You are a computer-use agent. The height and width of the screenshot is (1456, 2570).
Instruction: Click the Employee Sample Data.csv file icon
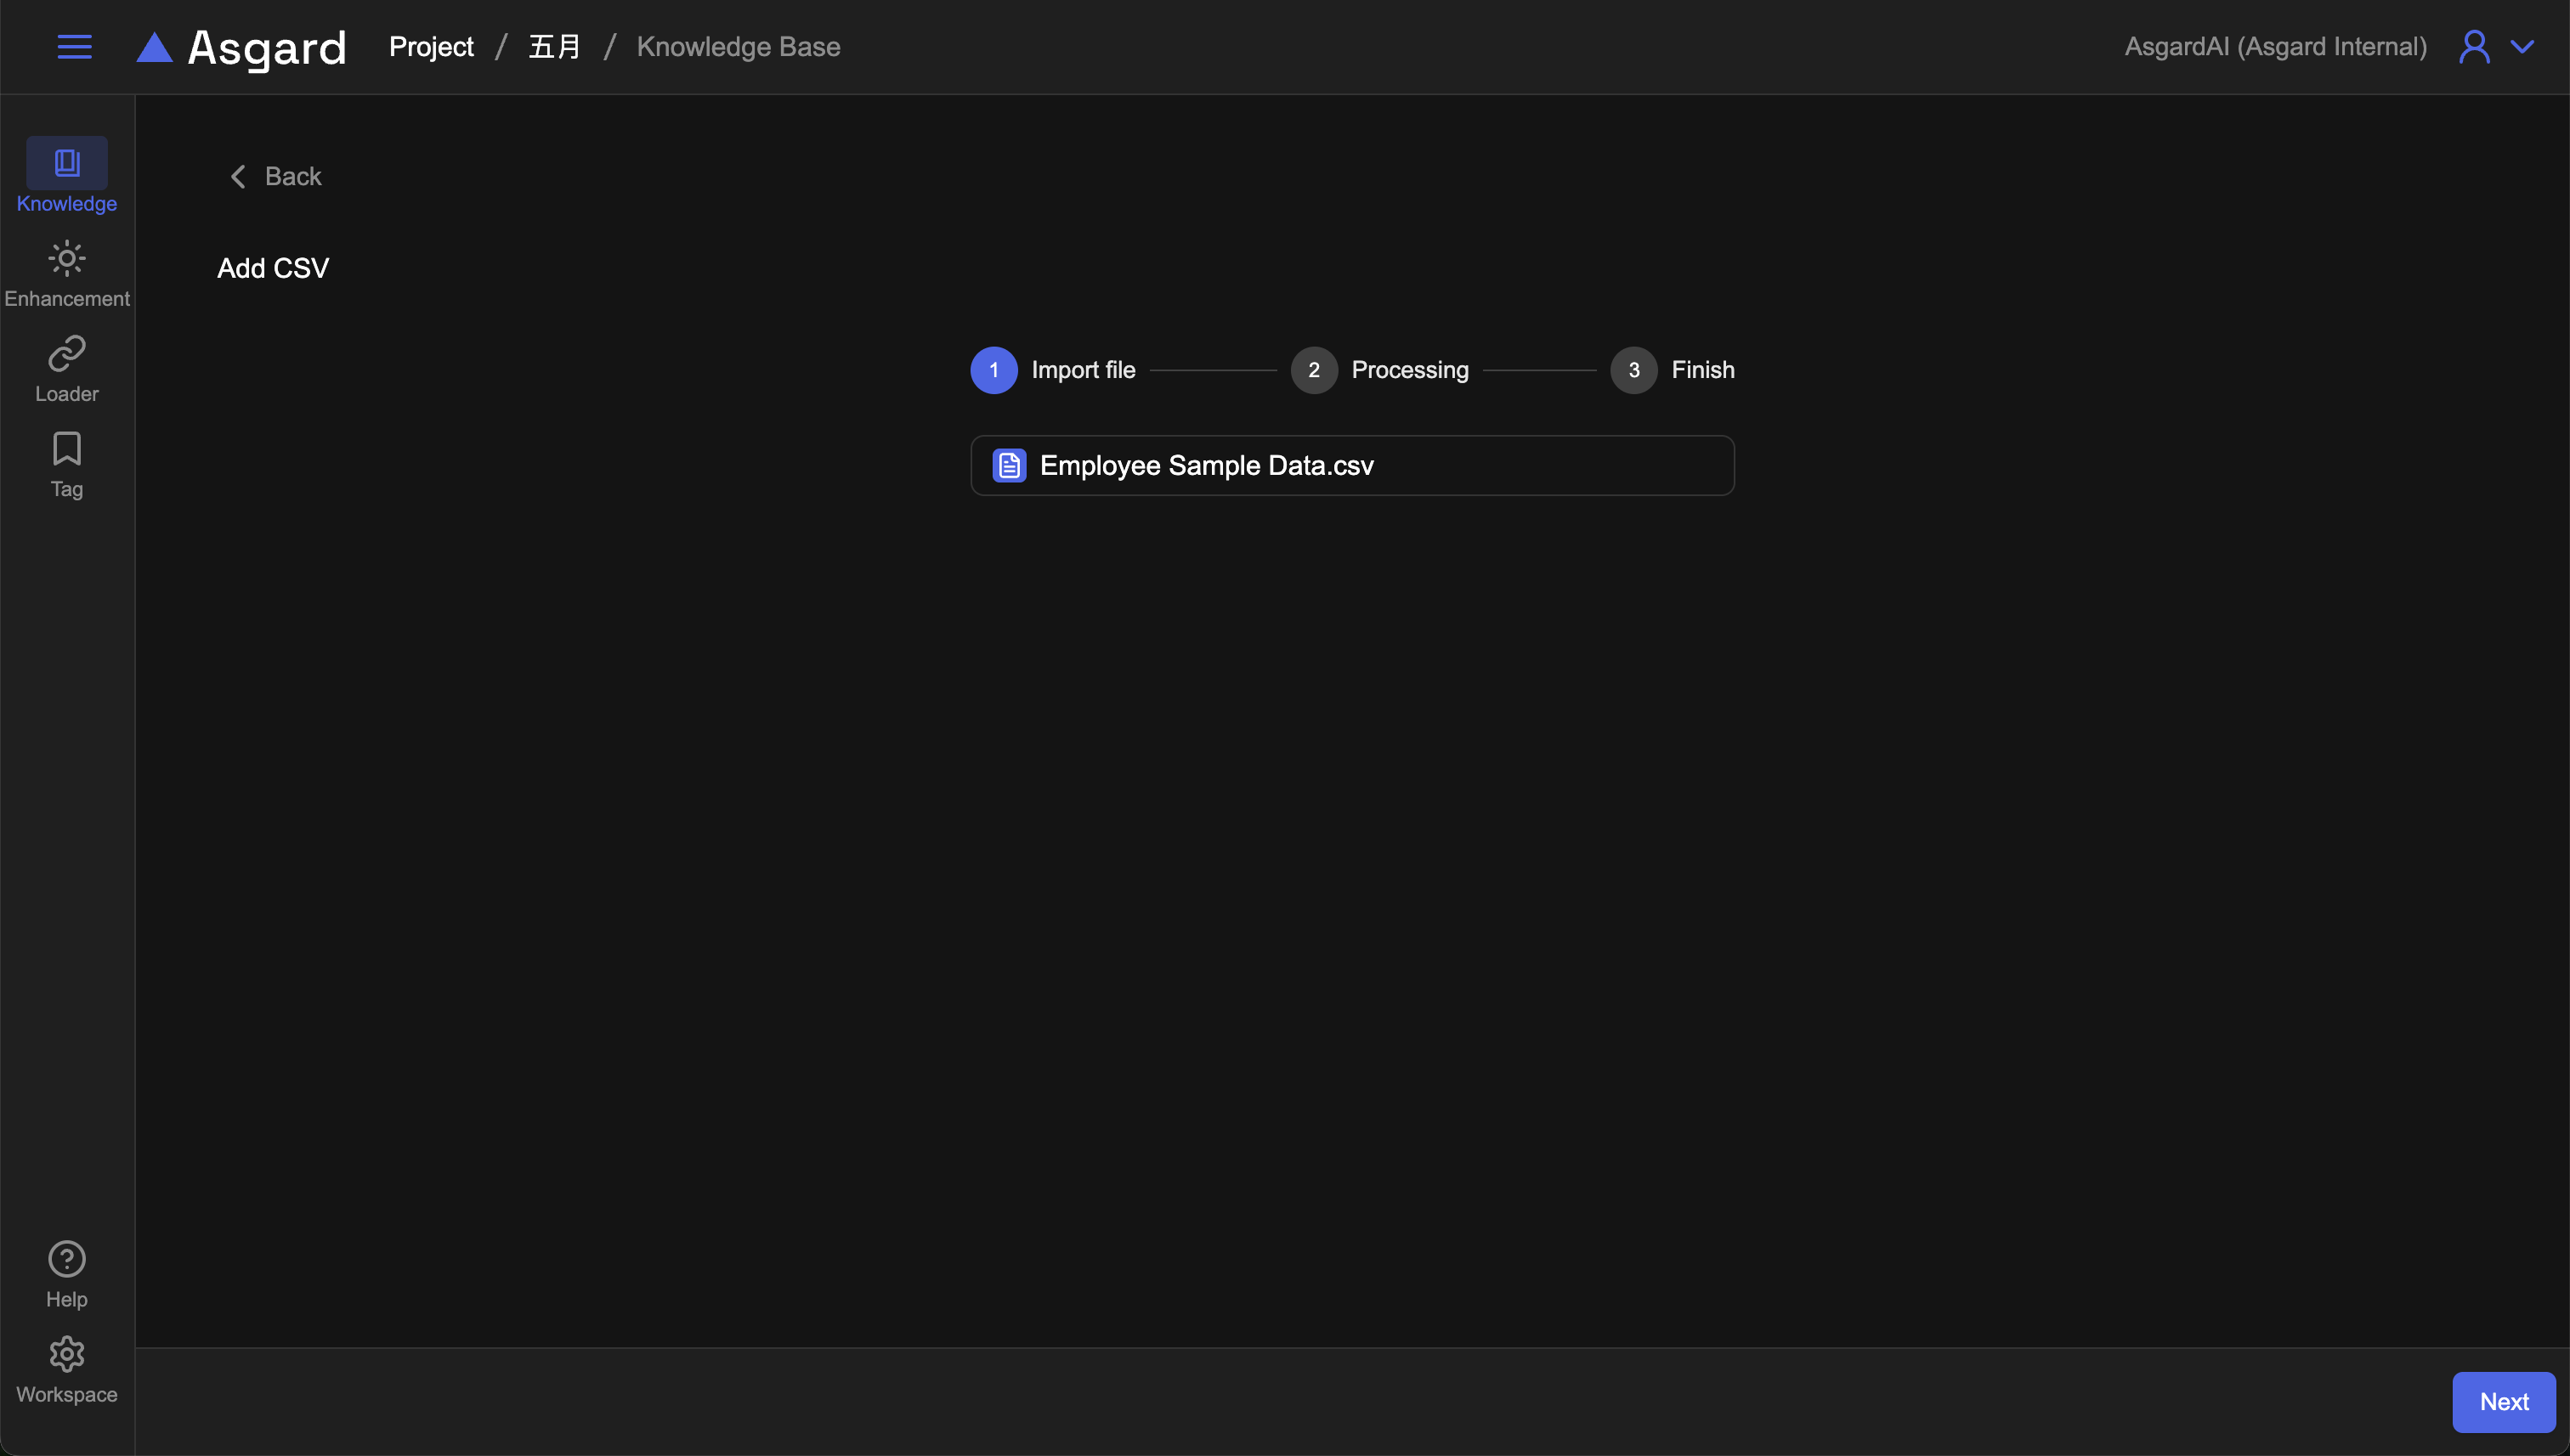pyautogui.click(x=1009, y=465)
